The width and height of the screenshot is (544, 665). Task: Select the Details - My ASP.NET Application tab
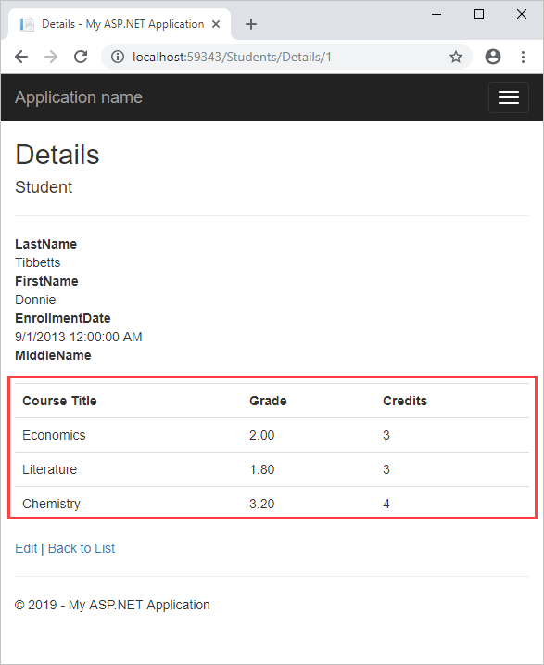tap(120, 24)
